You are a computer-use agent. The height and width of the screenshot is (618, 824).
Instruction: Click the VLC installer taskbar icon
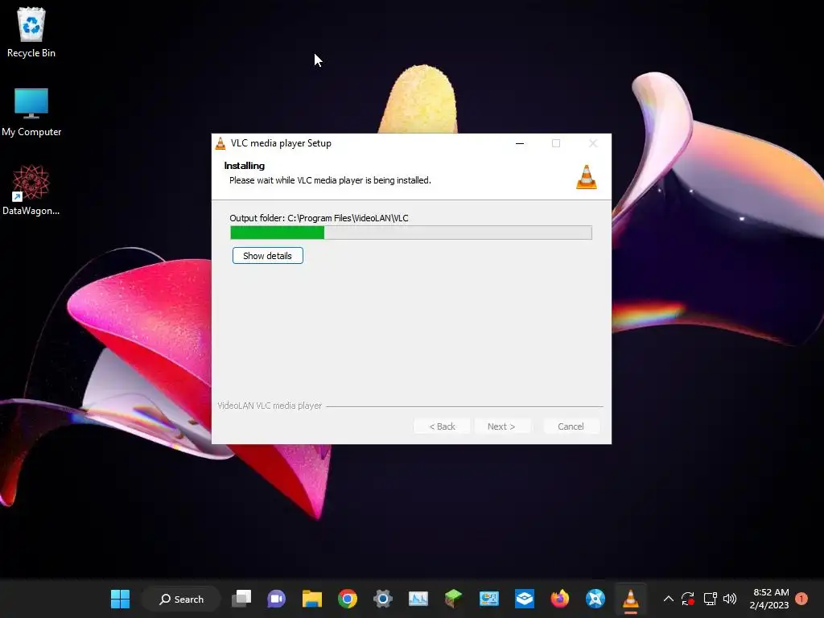tap(631, 599)
